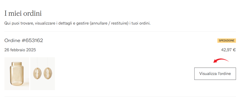Click the order date 26 febbraio 2025

pyautogui.click(x=20, y=50)
